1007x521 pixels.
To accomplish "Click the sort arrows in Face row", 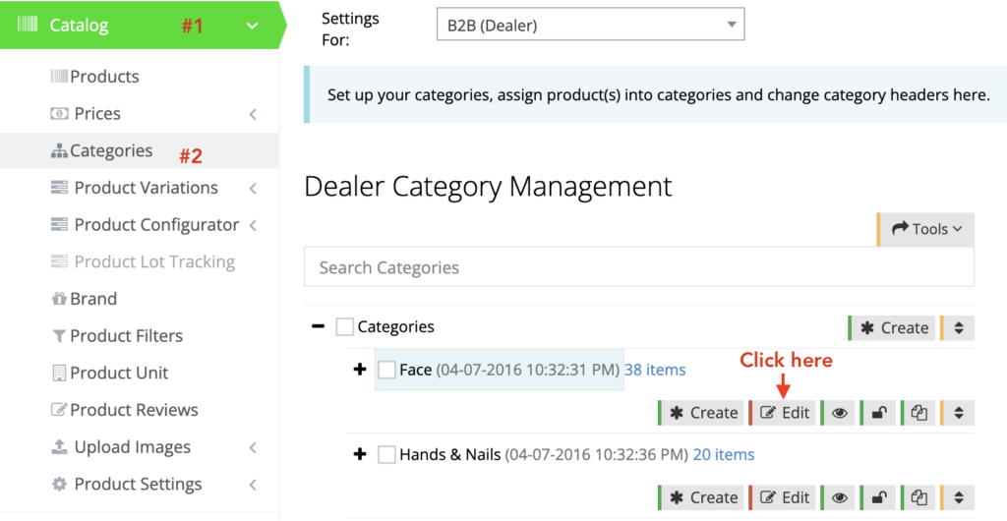I will point(959,413).
